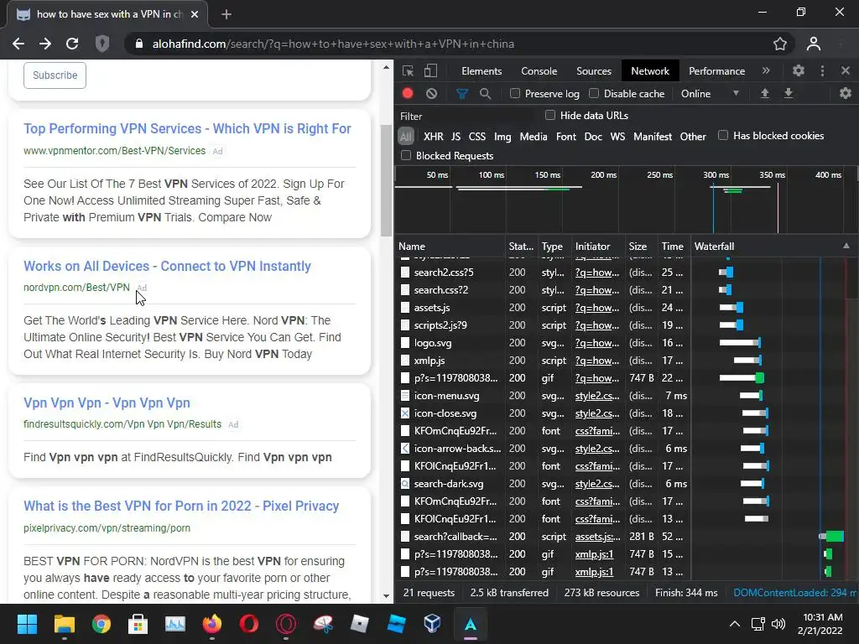Switch to the Sources tab
The width and height of the screenshot is (859, 644).
pyautogui.click(x=593, y=71)
